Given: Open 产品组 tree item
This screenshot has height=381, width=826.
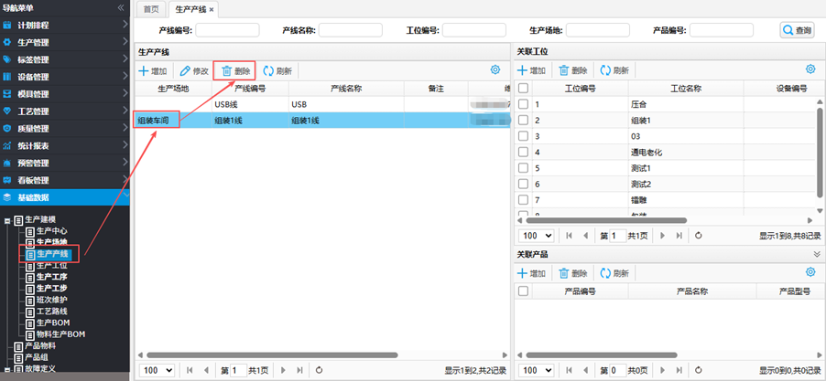Looking at the screenshot, I should (37, 357).
